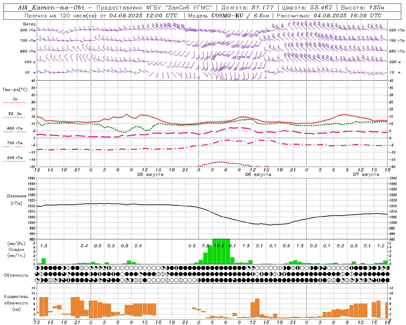The height and width of the screenshot is (325, 406).
Task: Click the Облачность panel label
Action: tap(16, 275)
